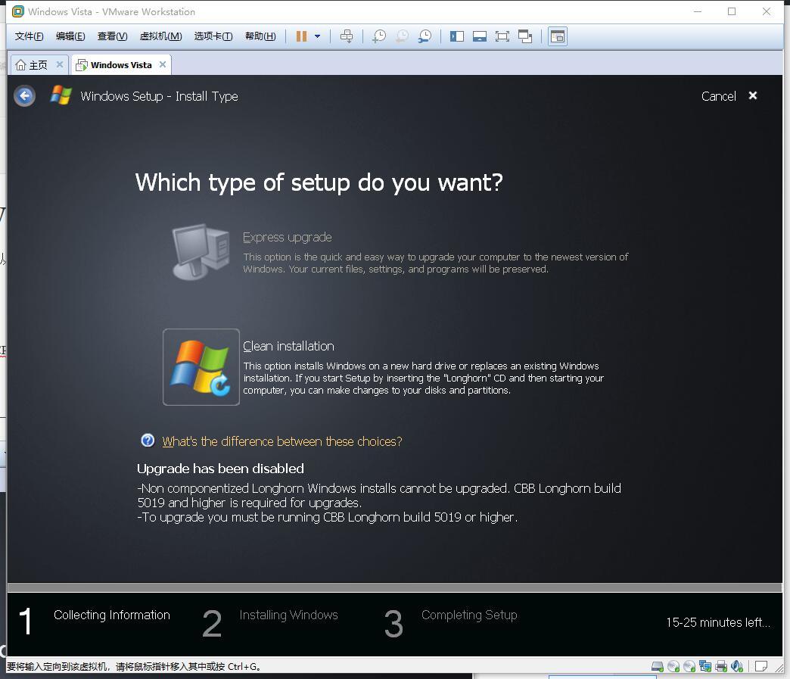The width and height of the screenshot is (790, 679).
Task: Cancel Windows Setup
Action: tap(718, 96)
